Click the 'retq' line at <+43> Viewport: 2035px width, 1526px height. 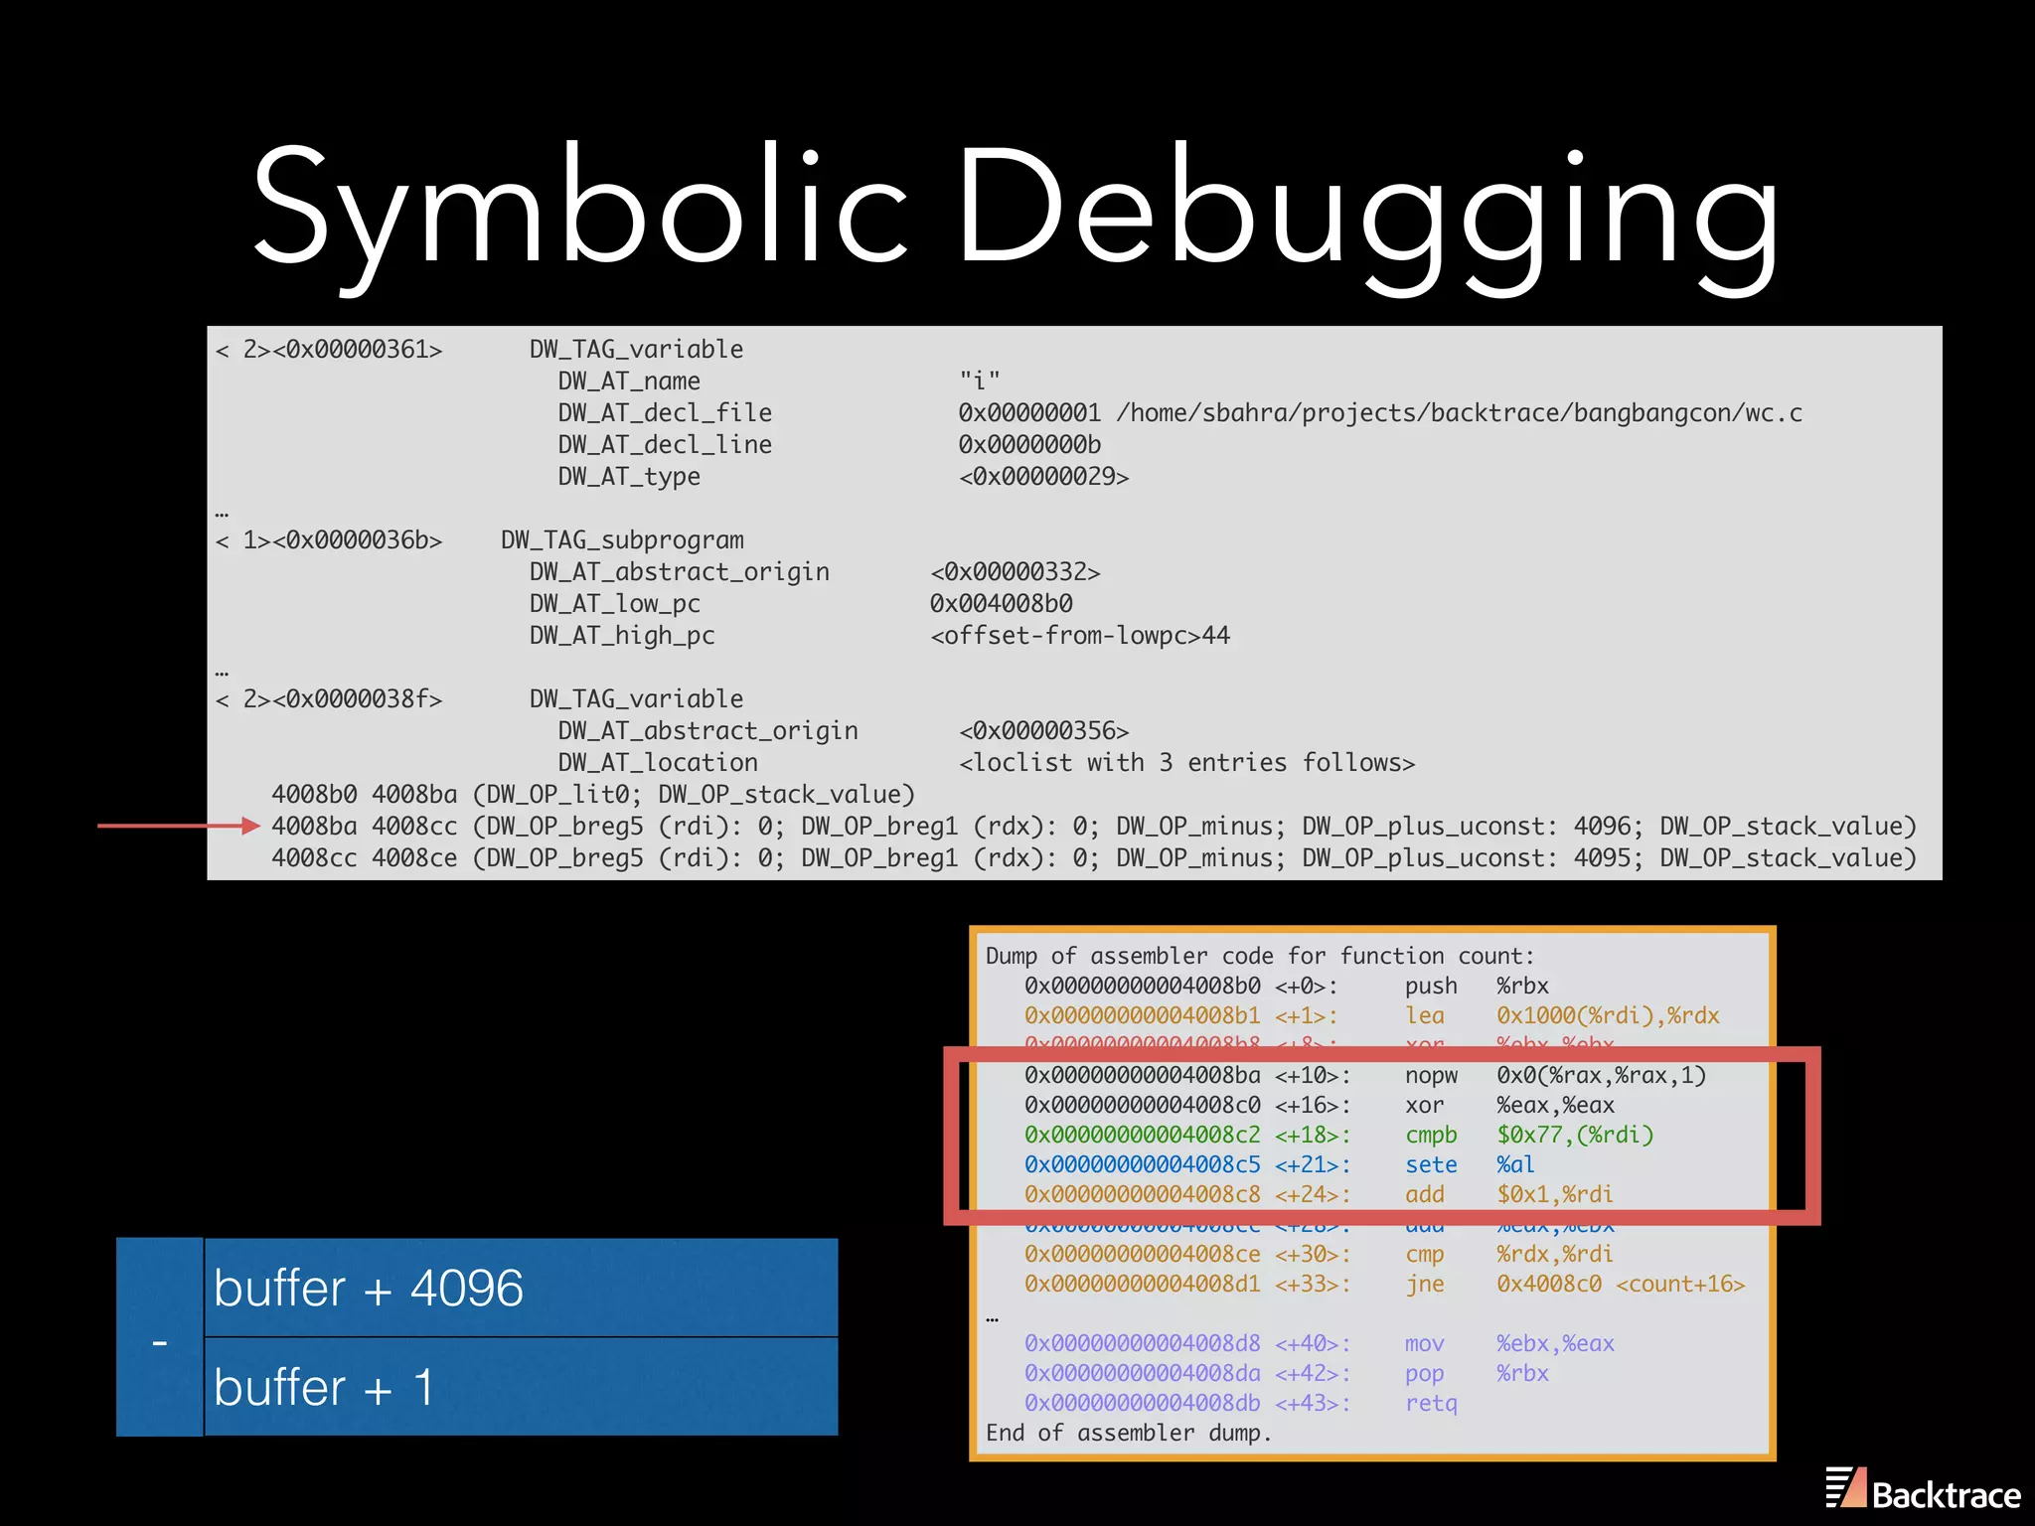[1241, 1403]
